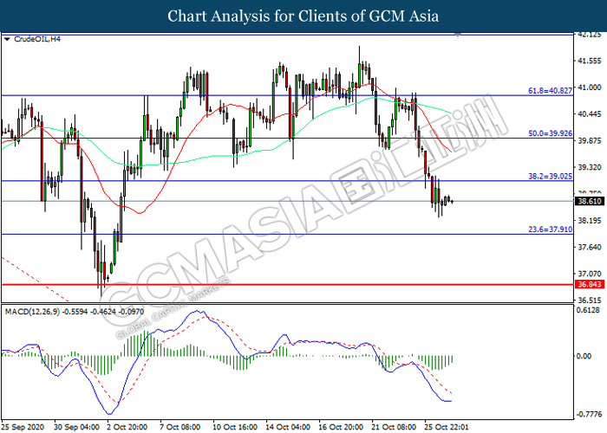Click the 38.195 price axis value
Viewport: 607px width, 433px height.
589,221
